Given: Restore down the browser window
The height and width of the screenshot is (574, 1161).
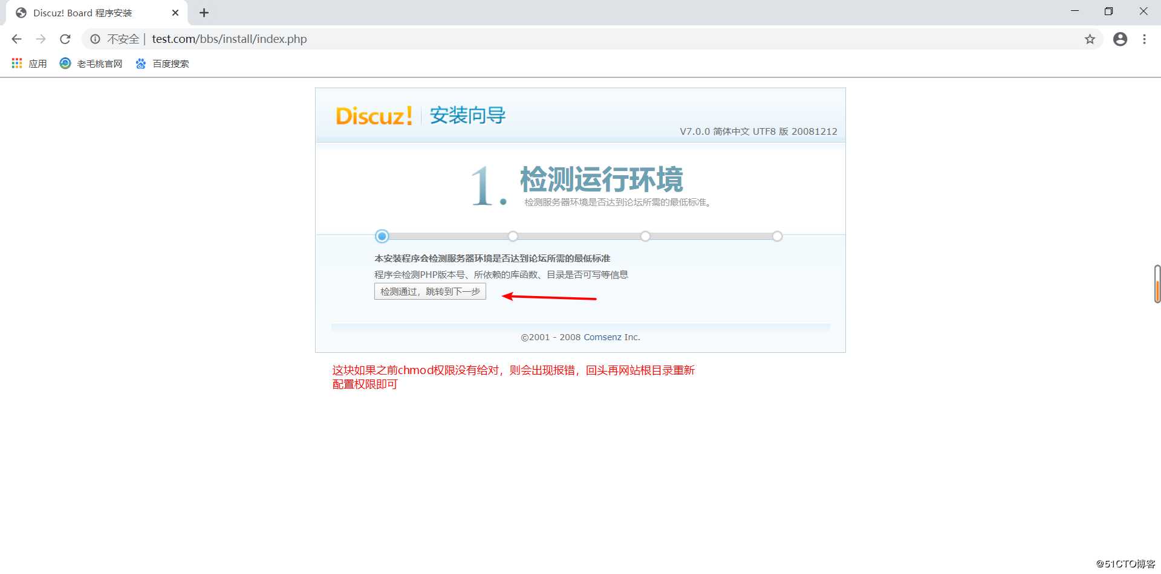Looking at the screenshot, I should (1108, 11).
